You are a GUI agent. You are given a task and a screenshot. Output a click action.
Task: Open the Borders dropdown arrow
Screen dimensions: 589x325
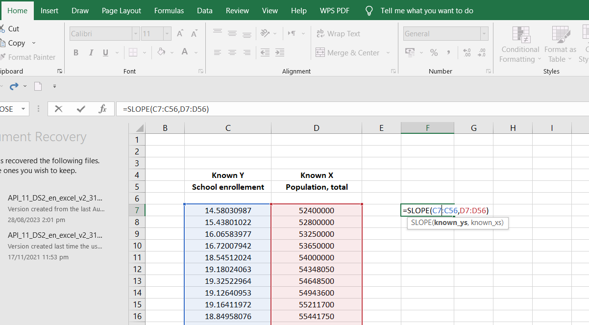tap(144, 52)
